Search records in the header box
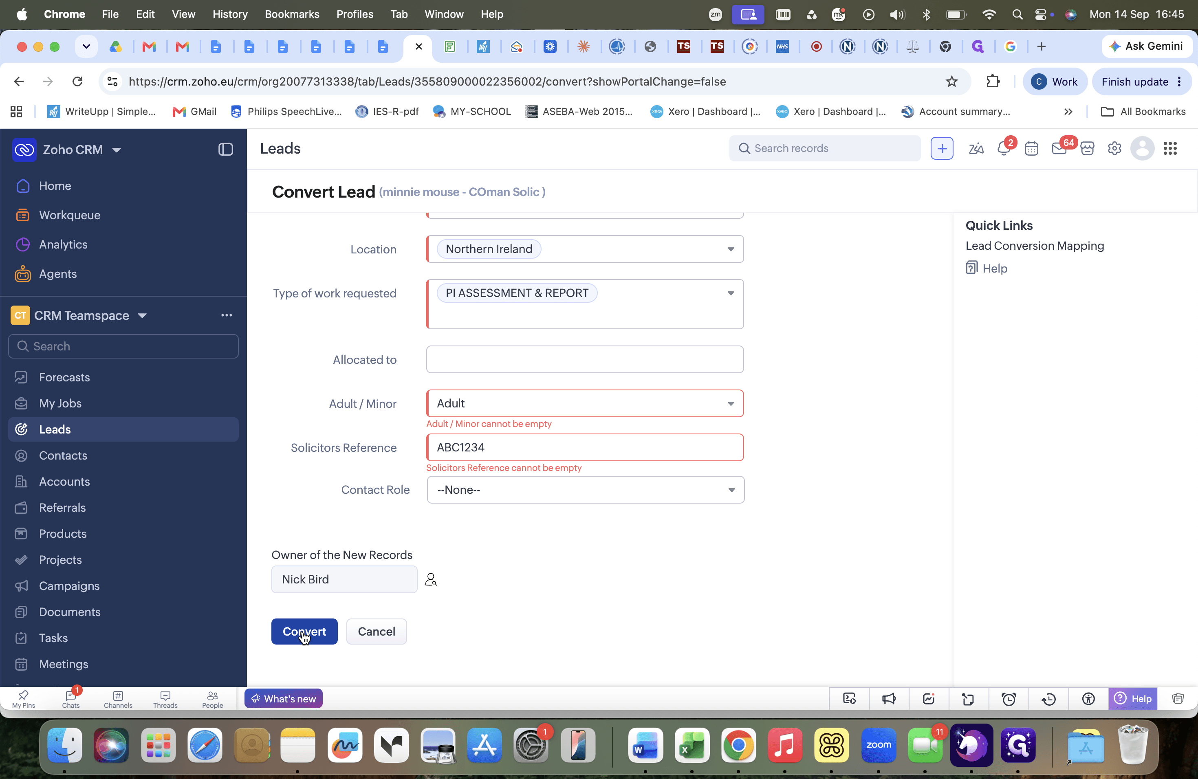The width and height of the screenshot is (1198, 779). coord(824,148)
